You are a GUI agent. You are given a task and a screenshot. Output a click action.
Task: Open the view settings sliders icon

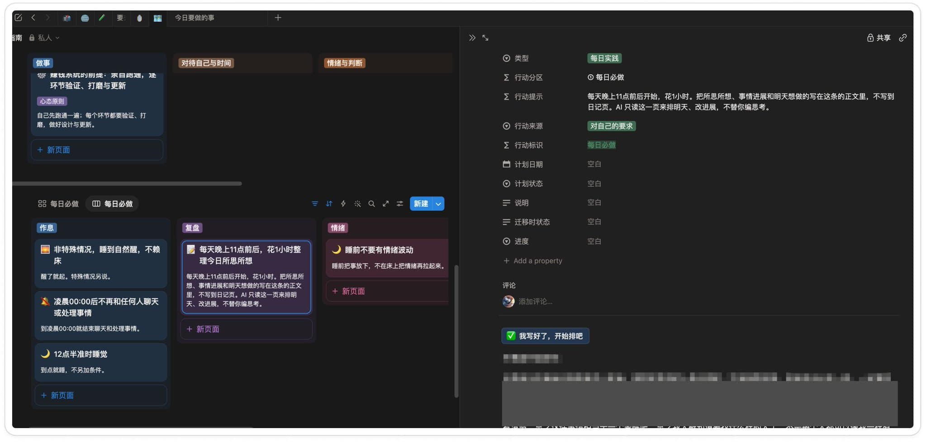pos(400,204)
